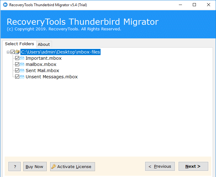
Task: Uncheck the root mbox-files folder checkbox
Action: 13,52
